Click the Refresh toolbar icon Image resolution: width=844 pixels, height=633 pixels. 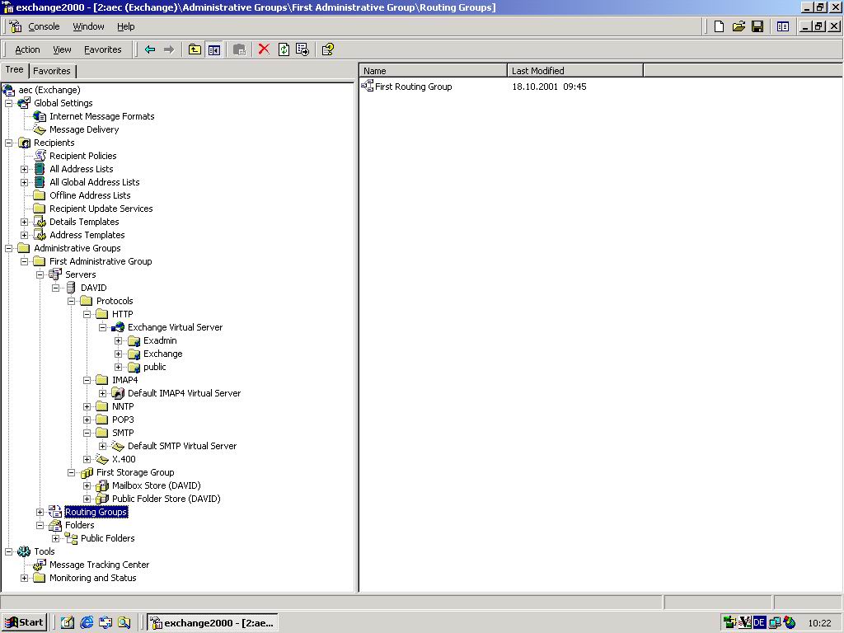click(284, 49)
